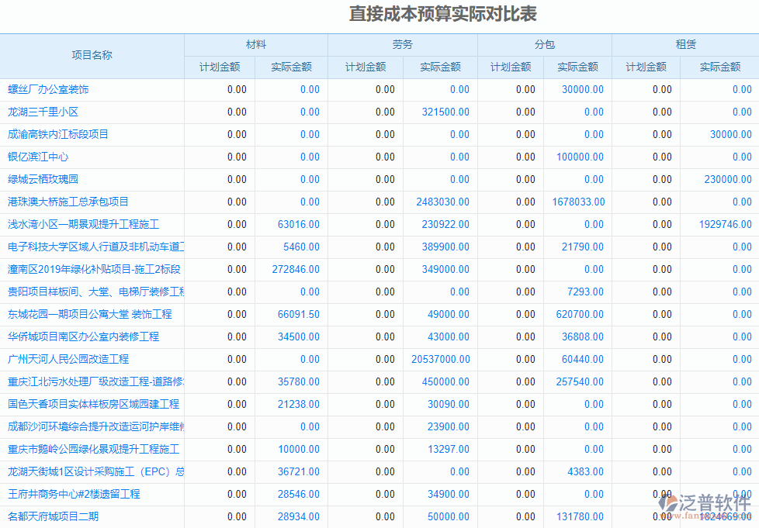Click the 321500.00 labor actual amount
The image size is (759, 528).
coord(445,112)
